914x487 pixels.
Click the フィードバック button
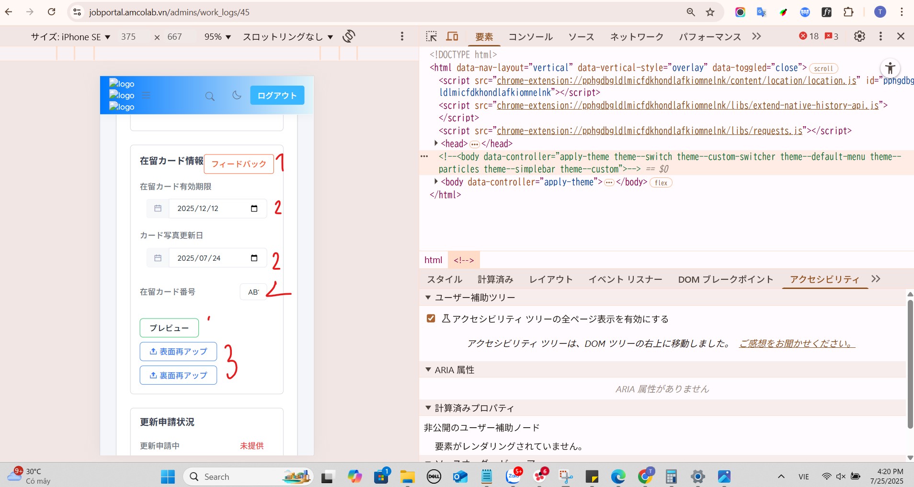point(239,164)
